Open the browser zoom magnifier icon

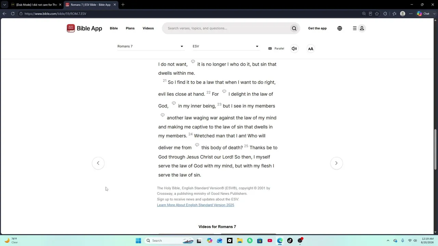(x=364, y=14)
